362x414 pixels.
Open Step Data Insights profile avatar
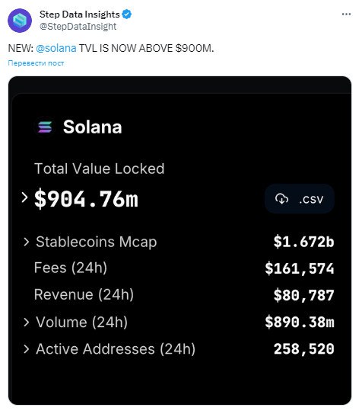pyautogui.click(x=20, y=21)
